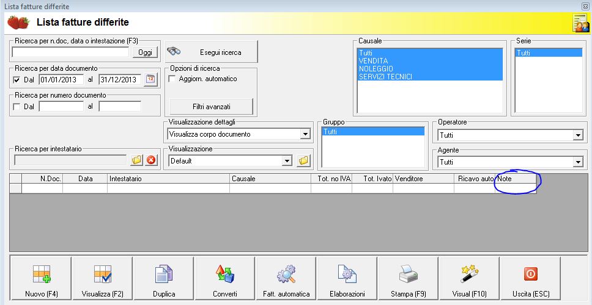Enable the Dal document number checkbox
Viewport: 592px width, 305px height.
(x=17, y=107)
